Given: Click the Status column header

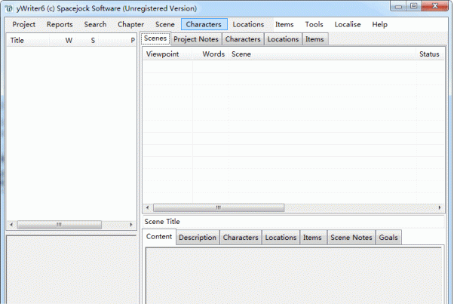Looking at the screenshot, I should click(x=429, y=54).
